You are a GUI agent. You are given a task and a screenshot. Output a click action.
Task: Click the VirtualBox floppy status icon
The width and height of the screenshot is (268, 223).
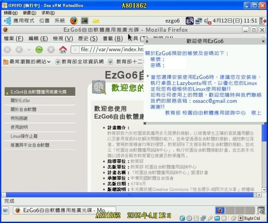[196, 218]
